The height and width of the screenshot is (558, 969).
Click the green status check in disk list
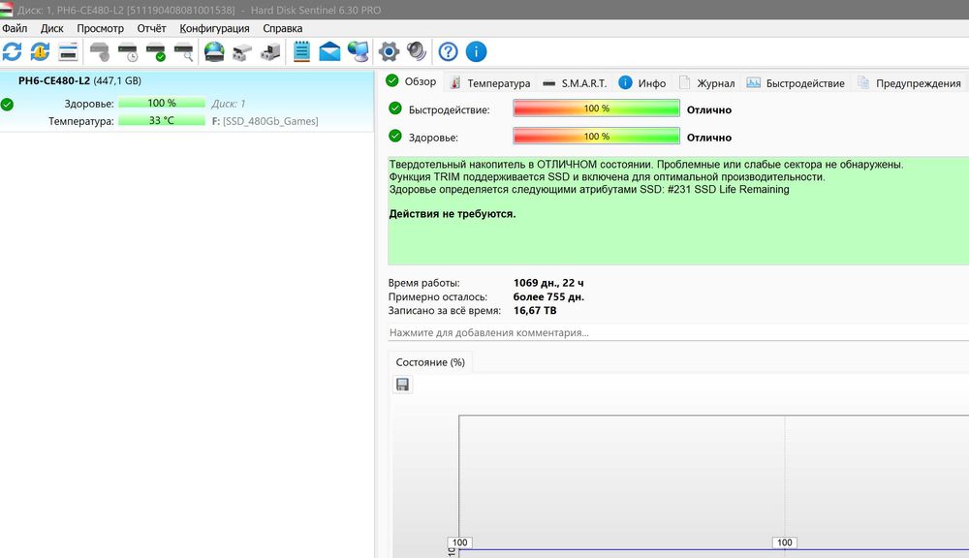(7, 105)
